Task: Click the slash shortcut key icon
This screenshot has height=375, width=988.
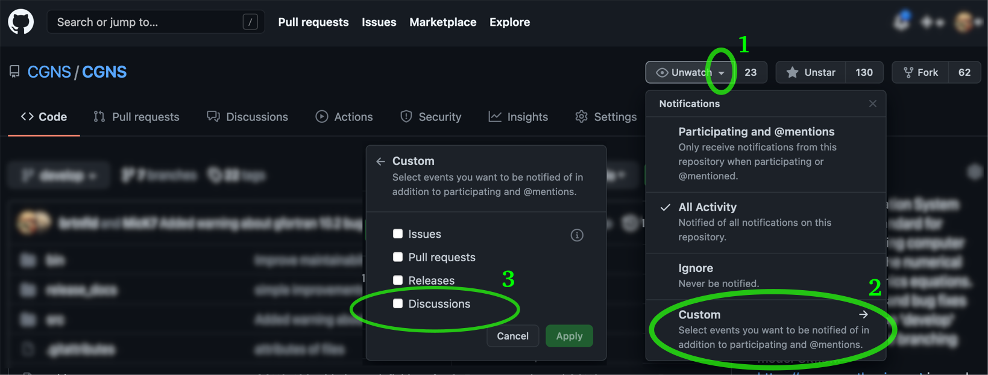Action: tap(250, 22)
